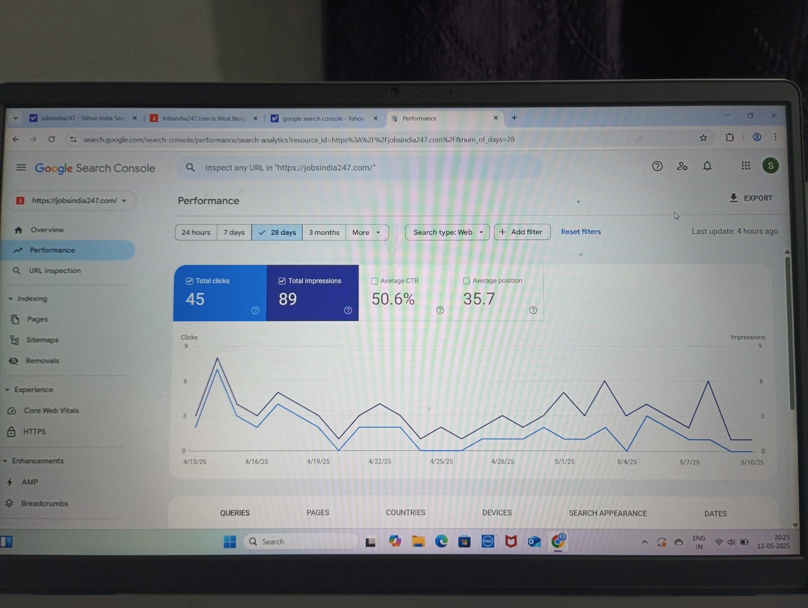Viewport: 808px width, 608px height.
Task: Launch File Explorer from taskbar
Action: click(x=418, y=542)
